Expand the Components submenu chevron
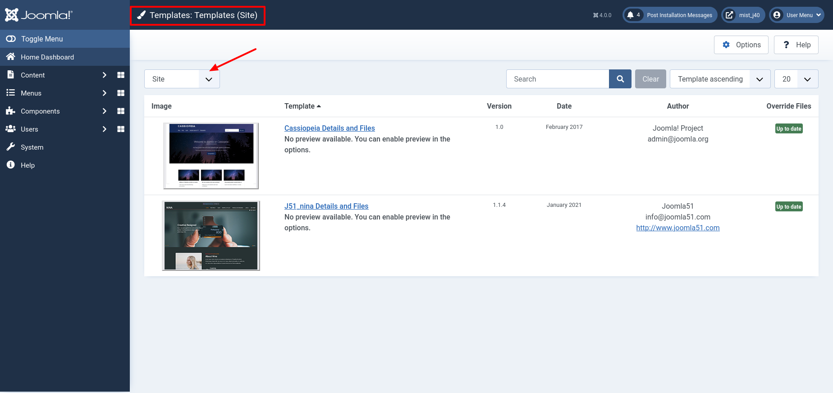The image size is (833, 393). coord(105,111)
